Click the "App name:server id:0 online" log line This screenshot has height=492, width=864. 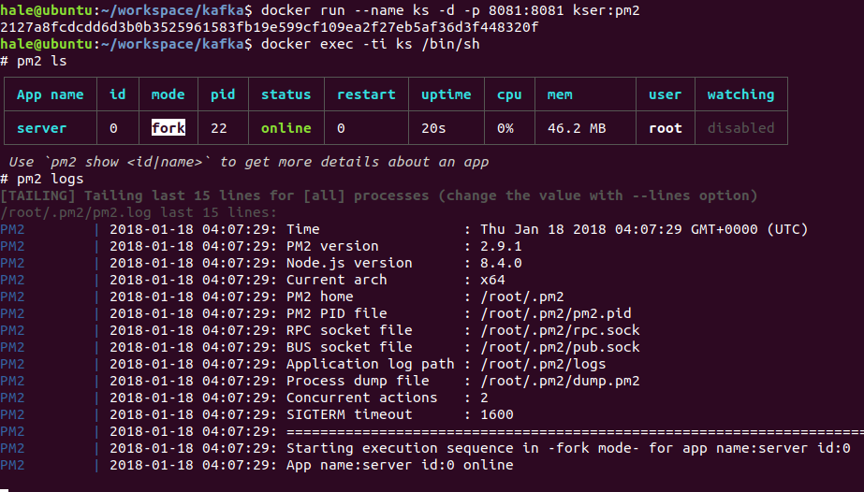(x=400, y=465)
